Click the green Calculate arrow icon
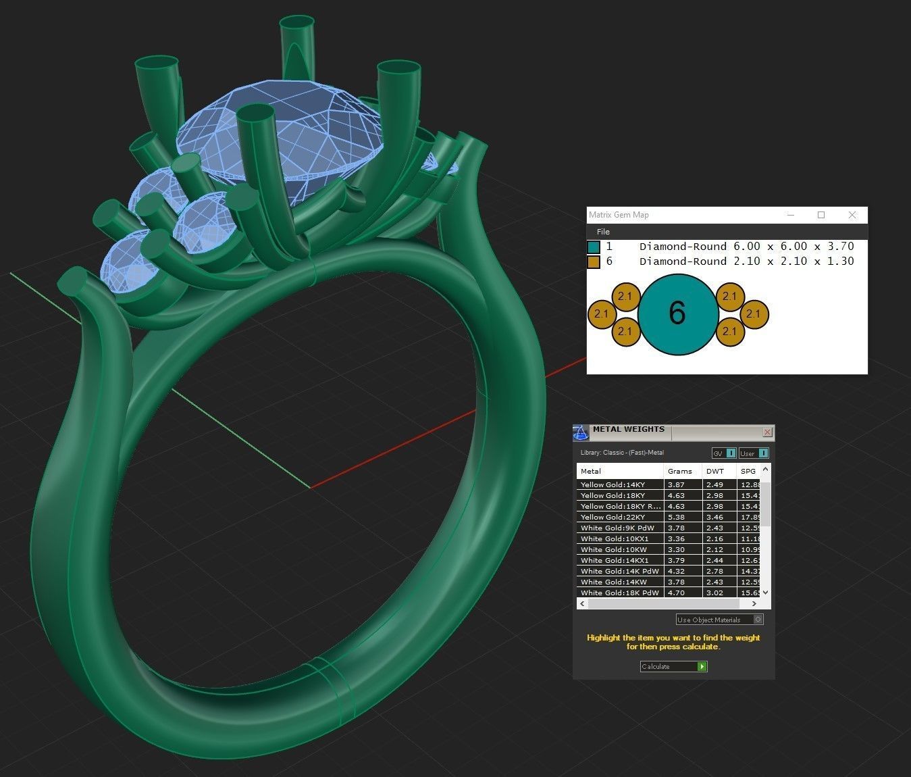The width and height of the screenshot is (911, 777). [702, 666]
